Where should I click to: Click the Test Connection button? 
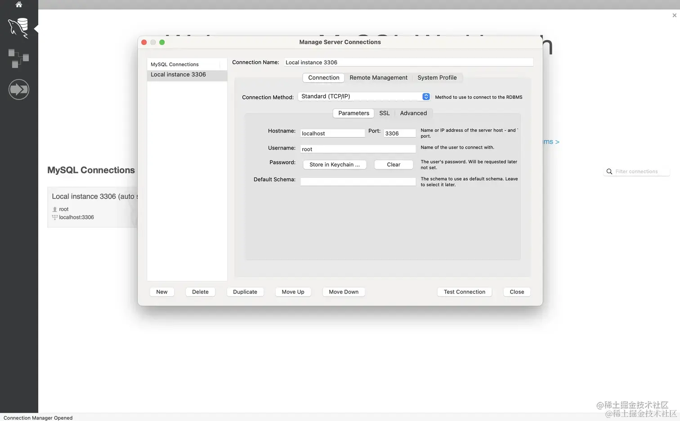(x=465, y=292)
